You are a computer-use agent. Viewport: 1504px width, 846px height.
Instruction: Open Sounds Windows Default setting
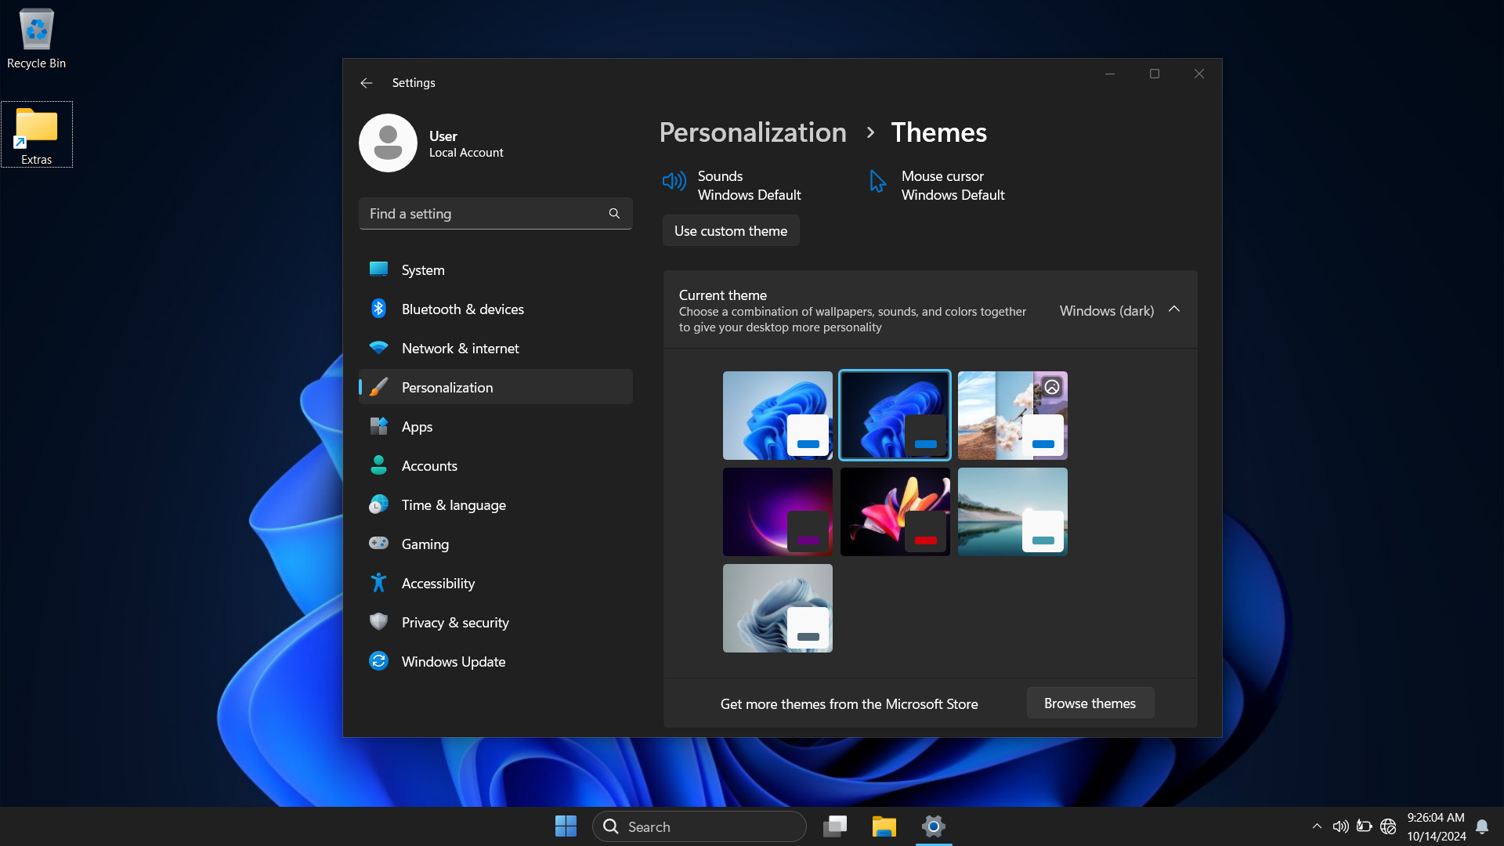[732, 186]
